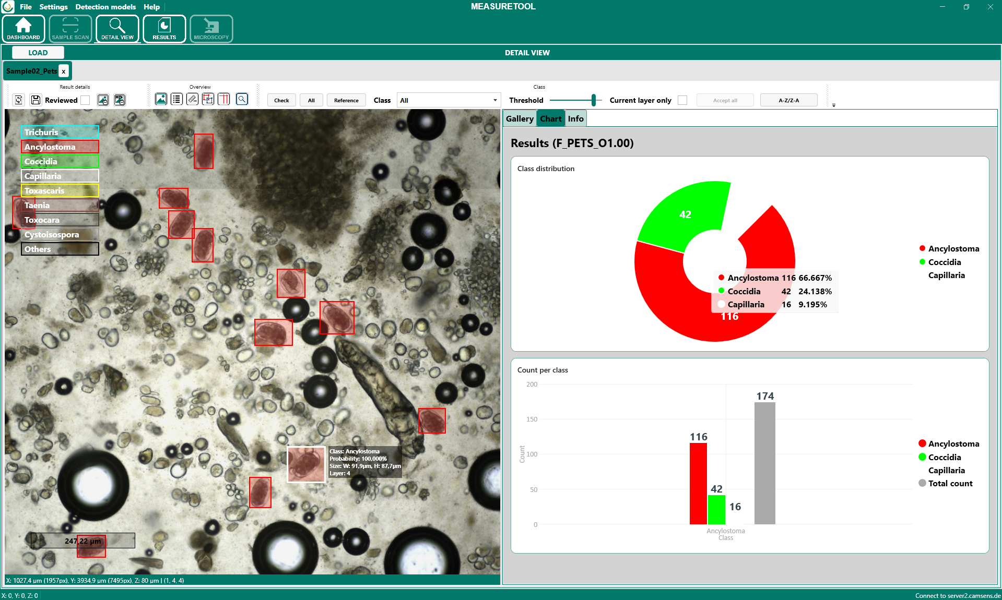This screenshot has height=600, width=1002.
Task: Switch to the Info tab
Action: 575,119
